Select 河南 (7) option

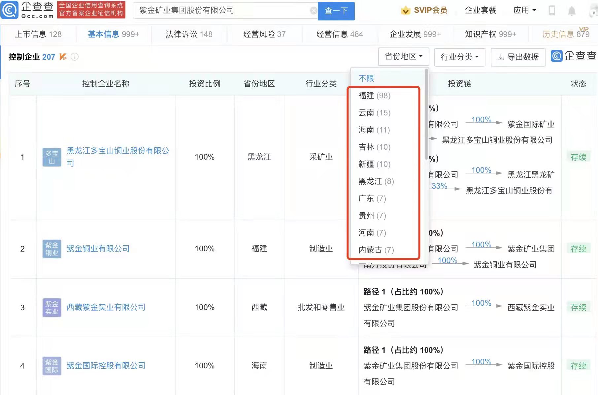pyautogui.click(x=372, y=233)
